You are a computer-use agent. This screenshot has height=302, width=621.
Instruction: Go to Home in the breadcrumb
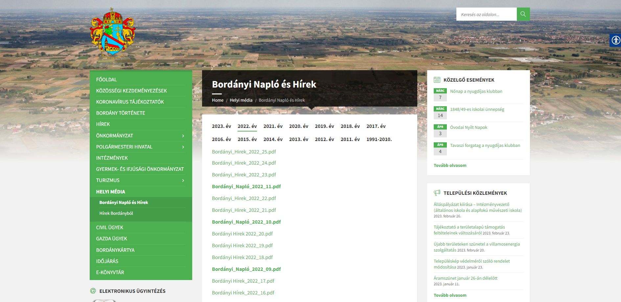click(218, 100)
